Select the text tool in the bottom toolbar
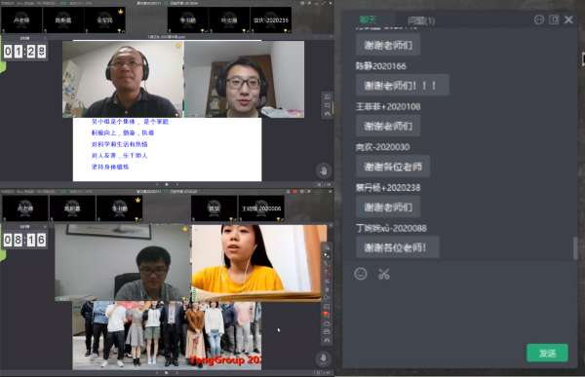The height and width of the screenshot is (377, 585). [x=326, y=273]
